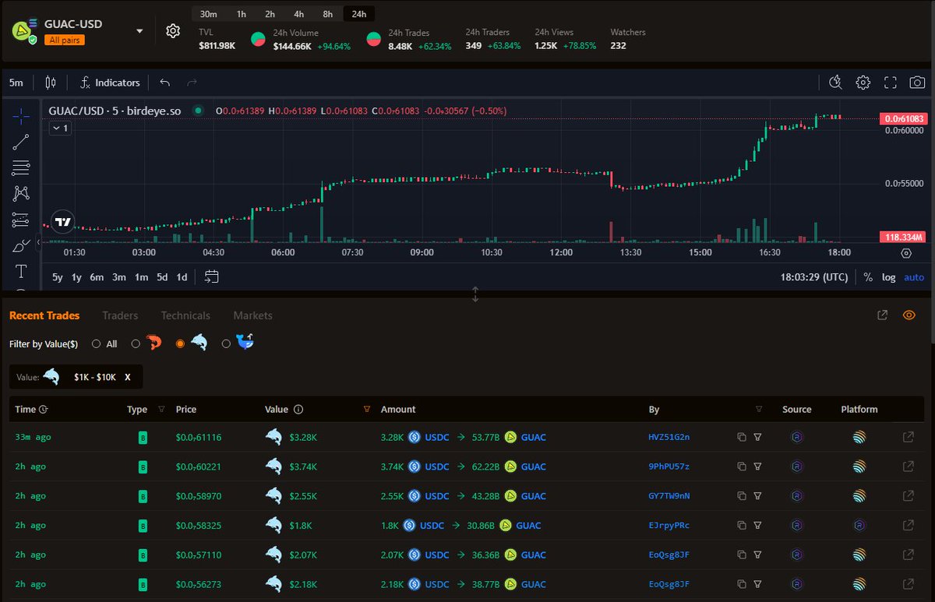Open the timezone menu at 18:03:29 (UTC)
This screenshot has height=602, width=935.
point(814,277)
